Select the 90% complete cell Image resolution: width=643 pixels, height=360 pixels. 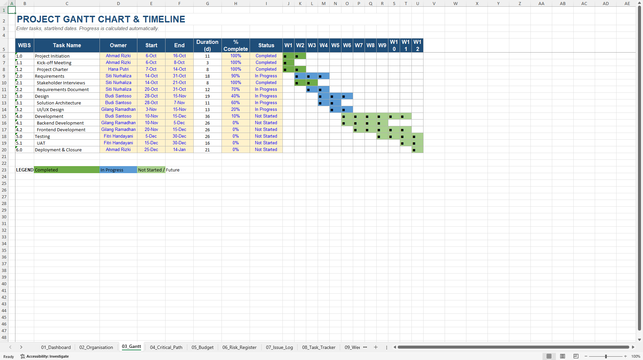tap(236, 76)
